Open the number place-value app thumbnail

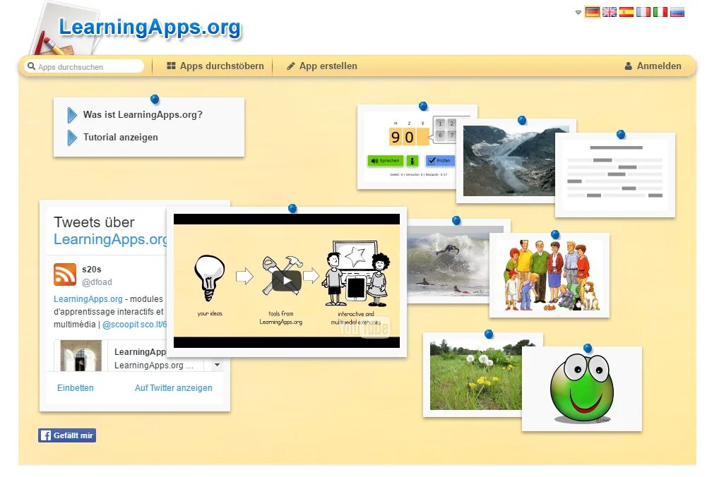(x=407, y=146)
